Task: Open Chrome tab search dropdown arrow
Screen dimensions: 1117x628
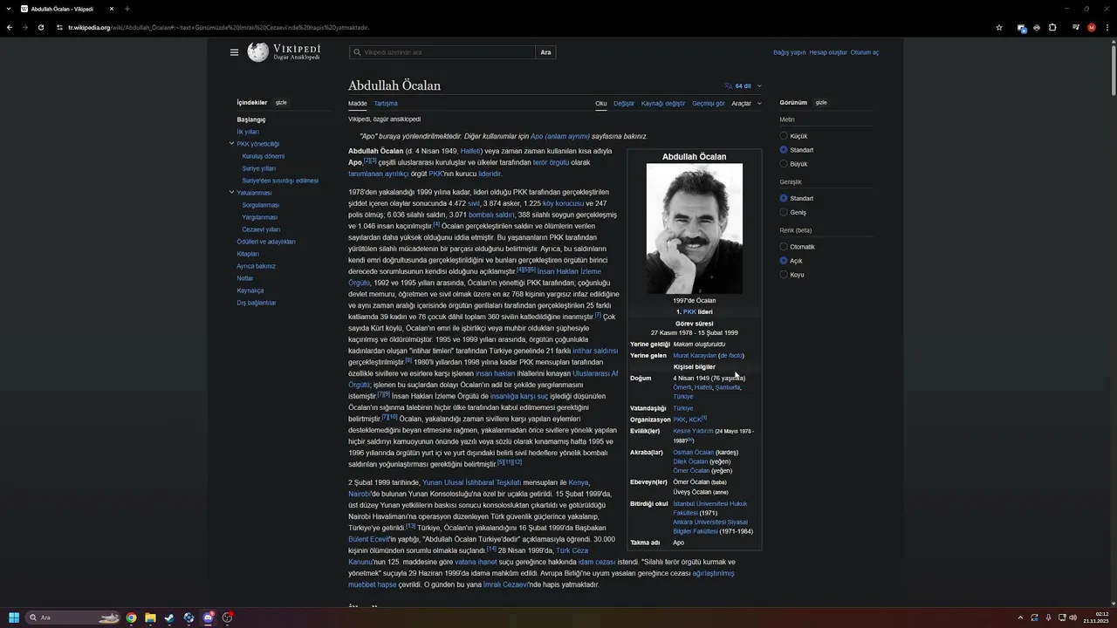Action: pos(10,9)
